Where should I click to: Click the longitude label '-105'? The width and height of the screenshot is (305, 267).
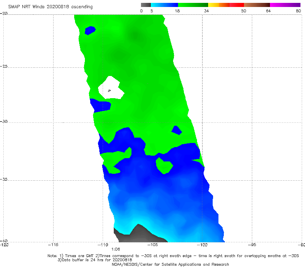pos(152,245)
